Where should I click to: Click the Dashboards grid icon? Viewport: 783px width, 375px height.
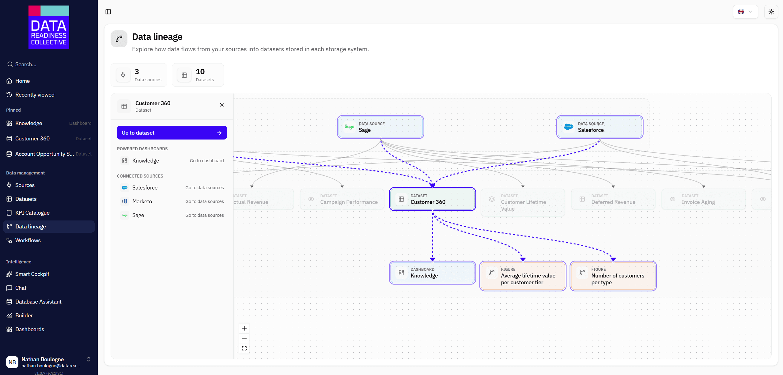coord(9,329)
